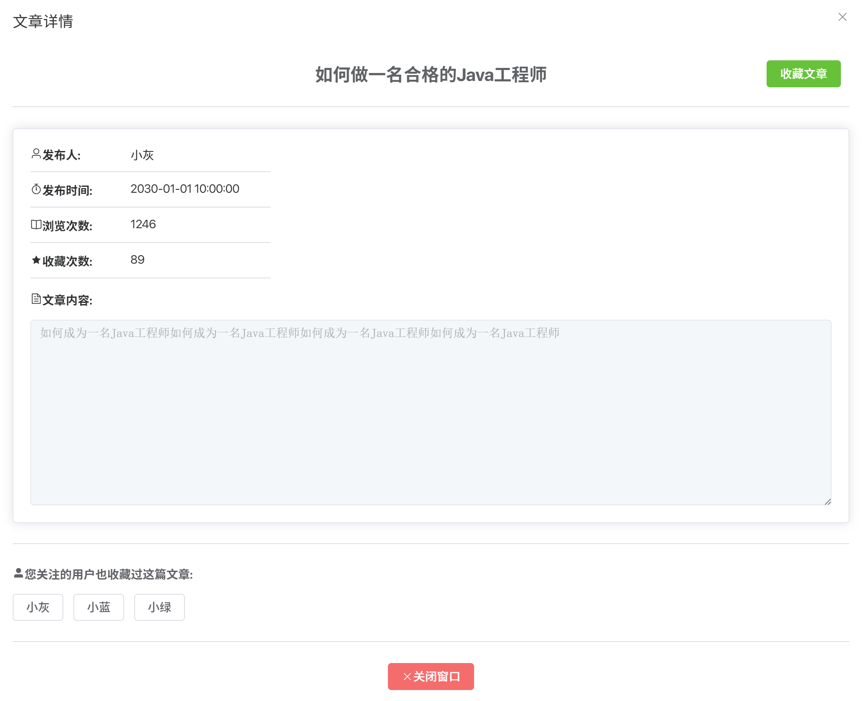Screen dimensions: 862x701
Task: Click the 发布时间: label
Action: coord(67,190)
